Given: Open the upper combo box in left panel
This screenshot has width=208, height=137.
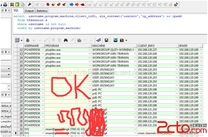Looking at the screenshot, I should (9, 69).
